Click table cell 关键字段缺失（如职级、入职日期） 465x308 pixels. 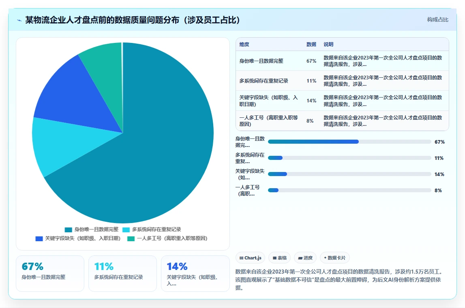269,101
